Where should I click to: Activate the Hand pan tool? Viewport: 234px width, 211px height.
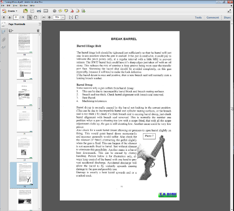[35, 17]
